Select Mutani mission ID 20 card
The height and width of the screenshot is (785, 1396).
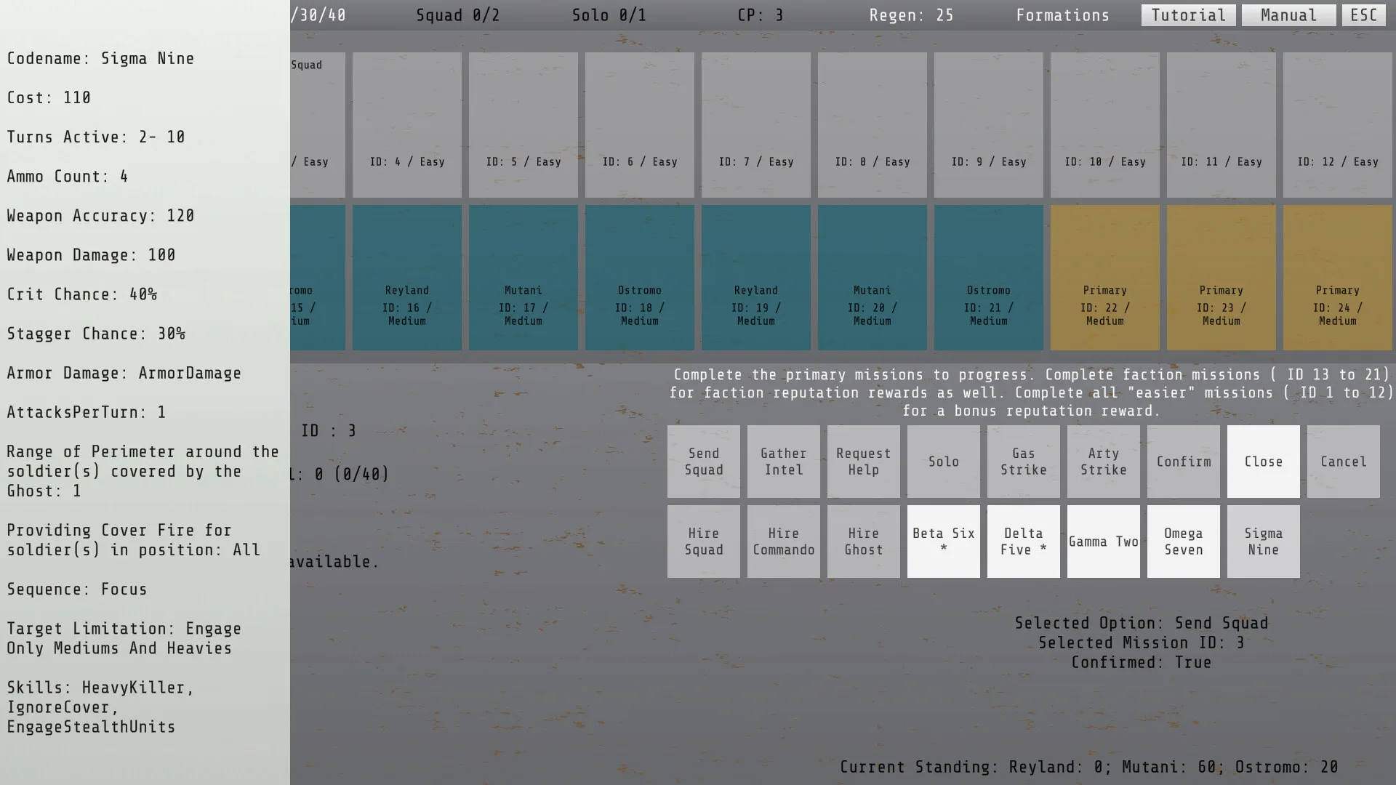pos(872,278)
